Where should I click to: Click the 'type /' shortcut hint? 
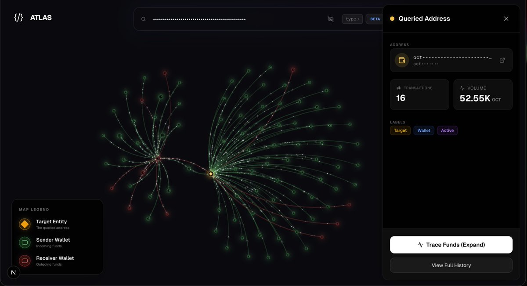353,19
